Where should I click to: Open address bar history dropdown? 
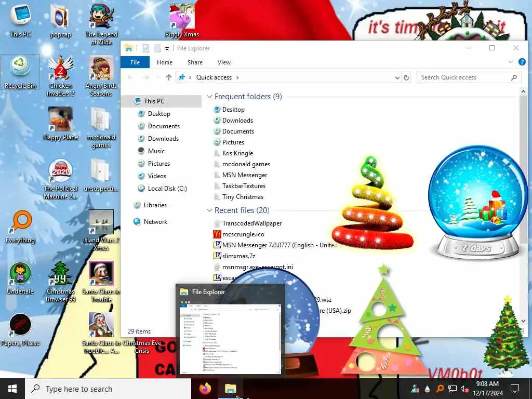click(x=397, y=77)
